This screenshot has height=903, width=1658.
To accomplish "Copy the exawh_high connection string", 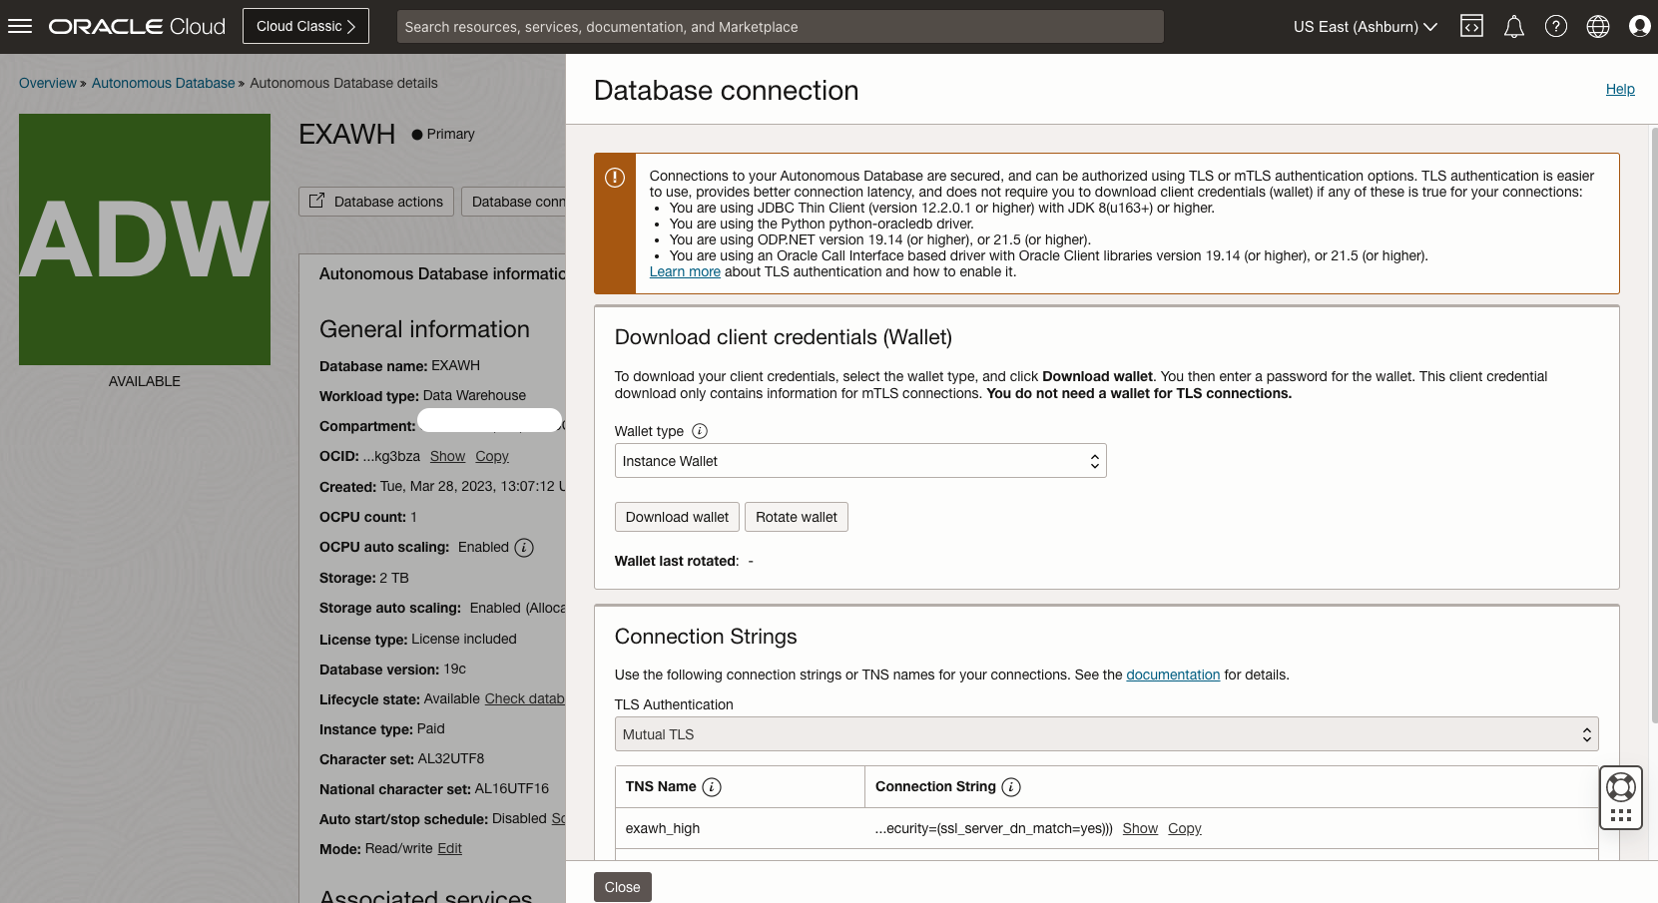I will (x=1185, y=828).
